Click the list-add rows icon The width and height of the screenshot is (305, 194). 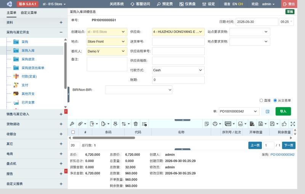point(144,124)
